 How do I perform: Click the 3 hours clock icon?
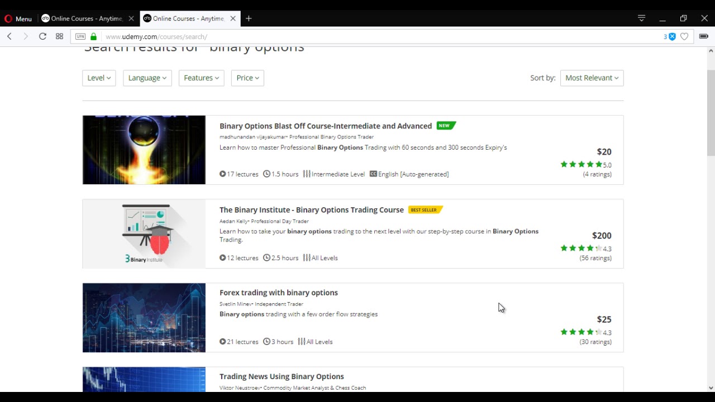click(x=266, y=341)
